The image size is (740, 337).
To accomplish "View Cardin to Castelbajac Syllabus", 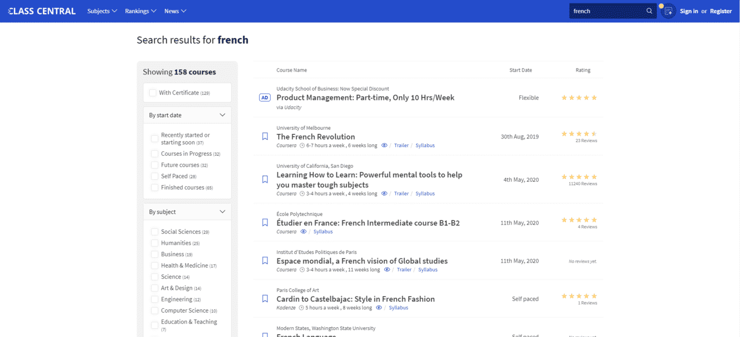I will coord(398,308).
